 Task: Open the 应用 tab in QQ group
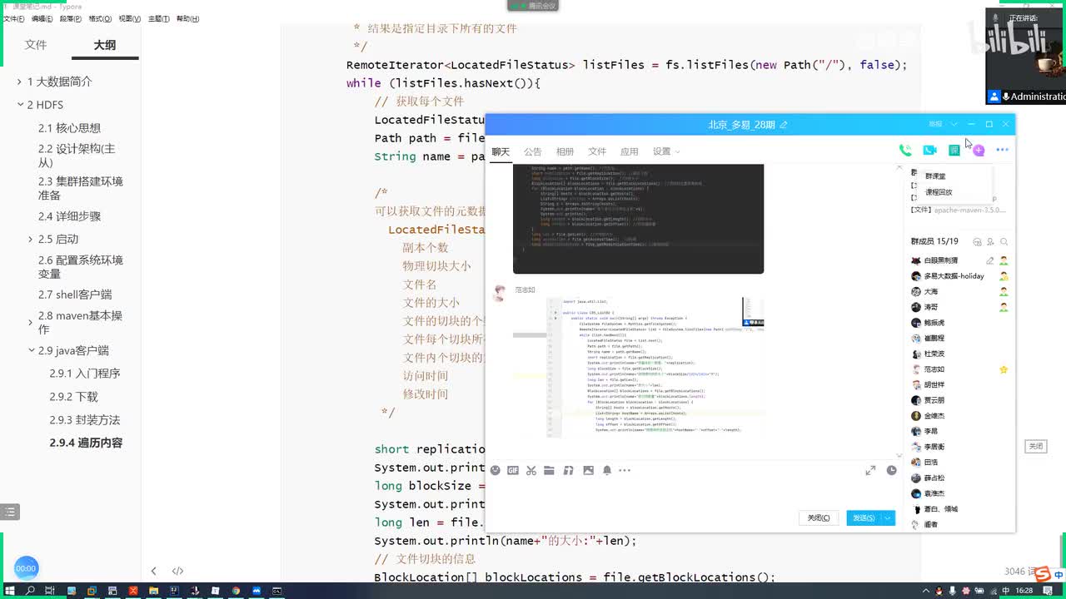coord(629,151)
